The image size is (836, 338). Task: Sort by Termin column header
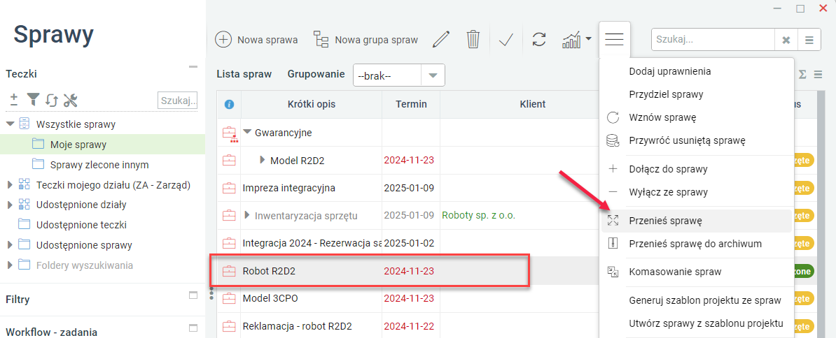pyautogui.click(x=411, y=104)
